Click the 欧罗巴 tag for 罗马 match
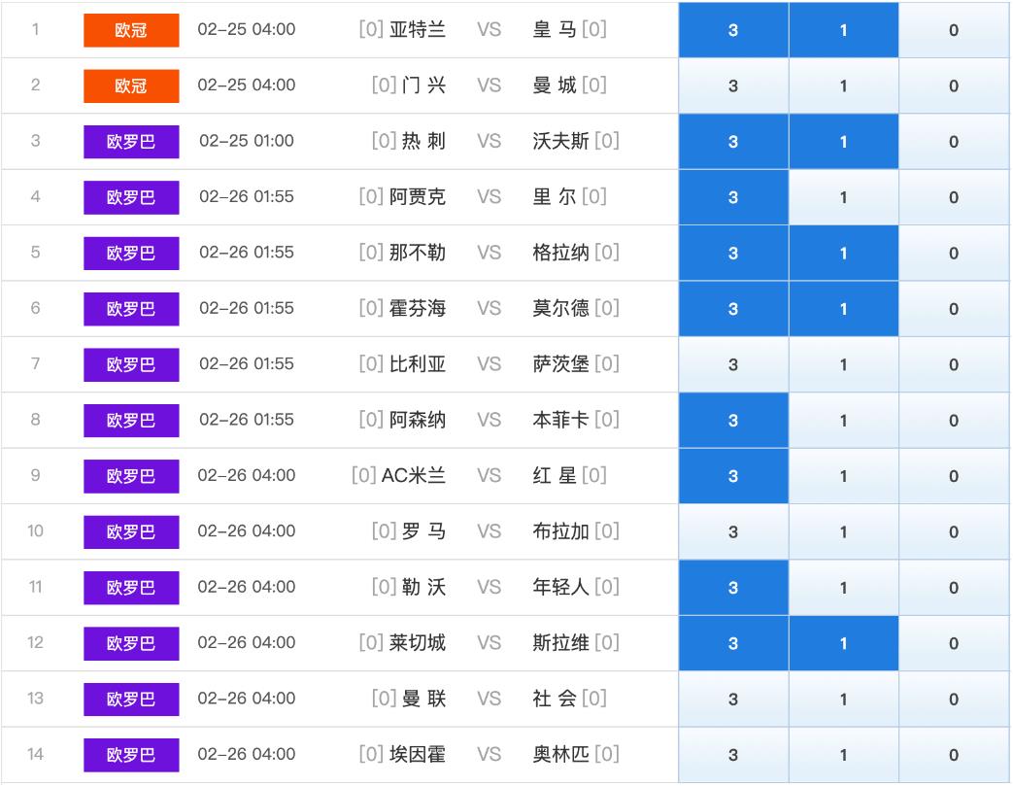Image resolution: width=1013 pixels, height=786 pixels. tap(131, 531)
